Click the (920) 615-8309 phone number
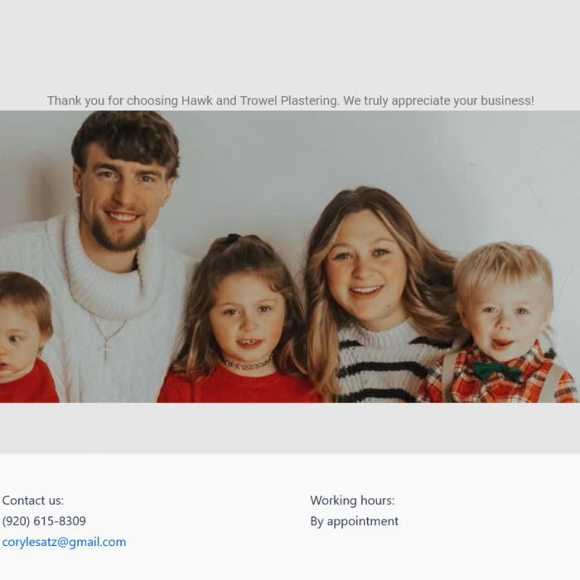Image resolution: width=580 pixels, height=580 pixels. click(44, 521)
